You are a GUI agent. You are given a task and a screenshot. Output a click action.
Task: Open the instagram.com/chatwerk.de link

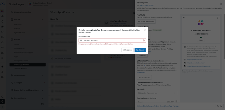(199, 66)
